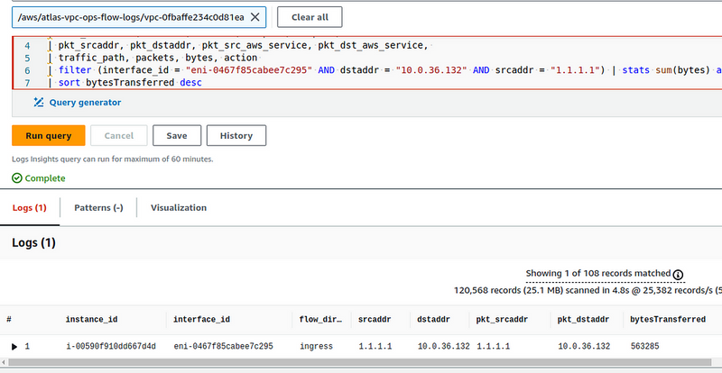Viewport: 722px width, 373px height.
Task: Click the interface_id column header
Action: [x=200, y=319]
